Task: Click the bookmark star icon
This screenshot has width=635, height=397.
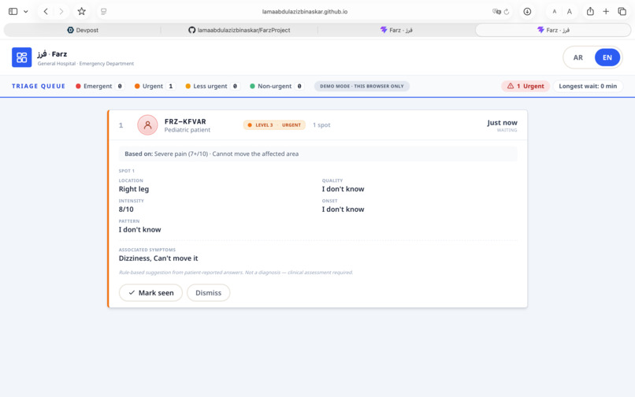Action: coord(82,11)
